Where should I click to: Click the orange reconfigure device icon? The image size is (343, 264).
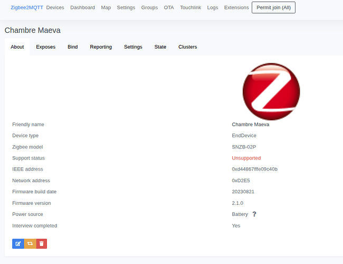click(30, 243)
